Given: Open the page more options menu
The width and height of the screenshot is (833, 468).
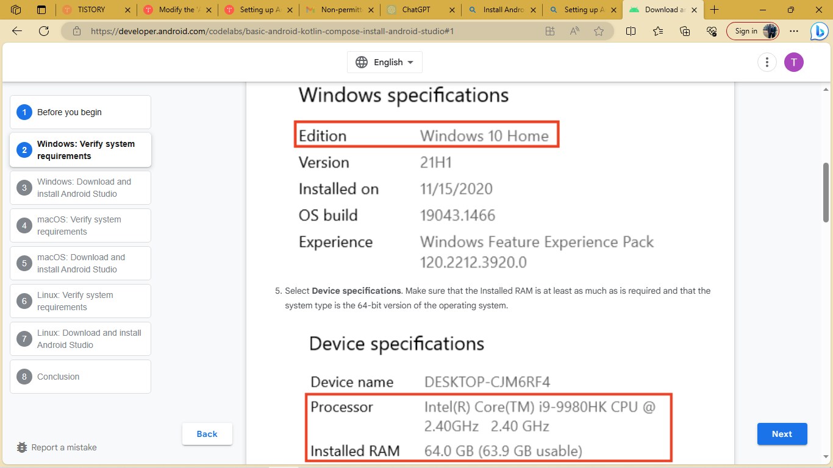Looking at the screenshot, I should tap(767, 62).
